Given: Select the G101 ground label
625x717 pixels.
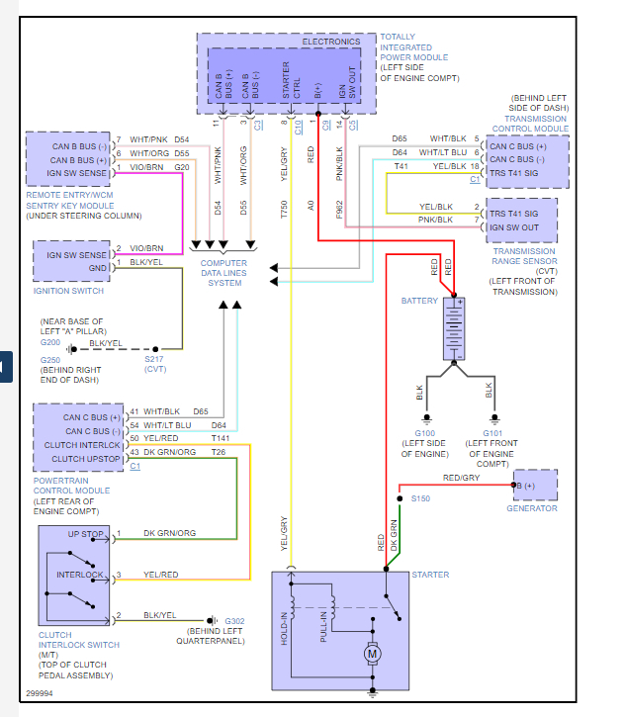Looking at the screenshot, I should (x=492, y=433).
